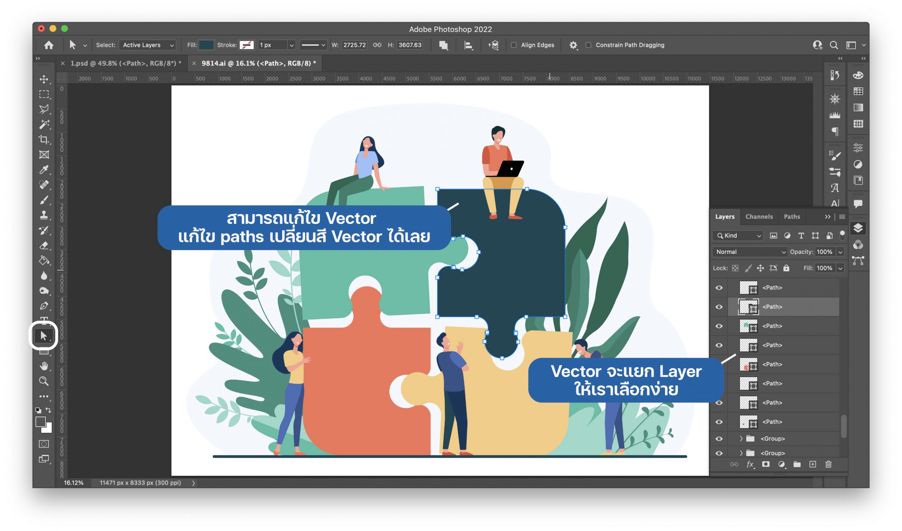Hide the top Path layer
This screenshot has height=531, width=902.
tap(719, 288)
